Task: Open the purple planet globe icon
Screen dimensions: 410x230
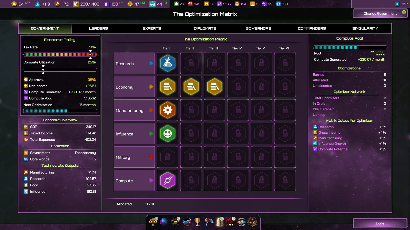Action: pyautogui.click(x=164, y=222)
